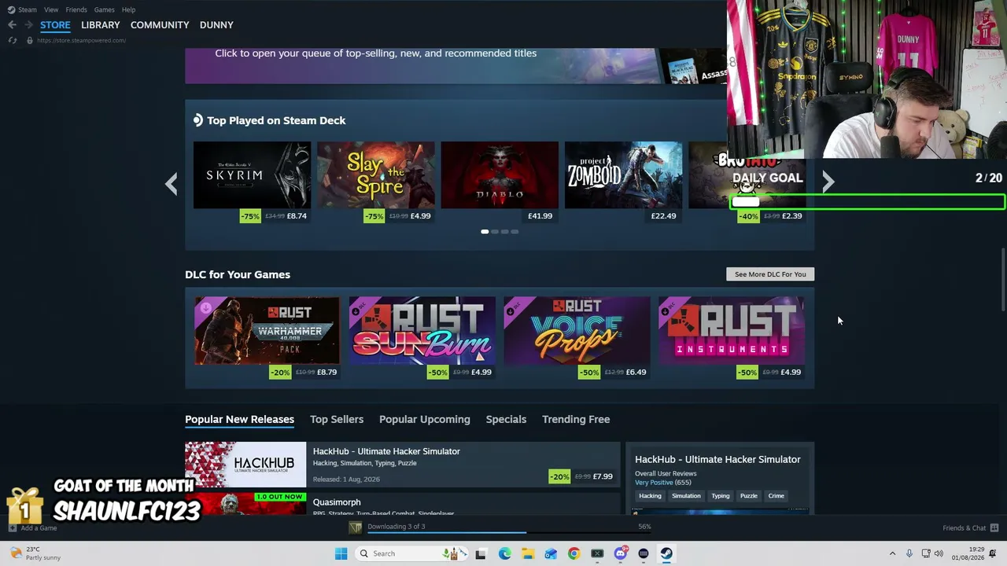The image size is (1007, 566).
Task: Open the DUNNY profile section
Action: pyautogui.click(x=216, y=25)
